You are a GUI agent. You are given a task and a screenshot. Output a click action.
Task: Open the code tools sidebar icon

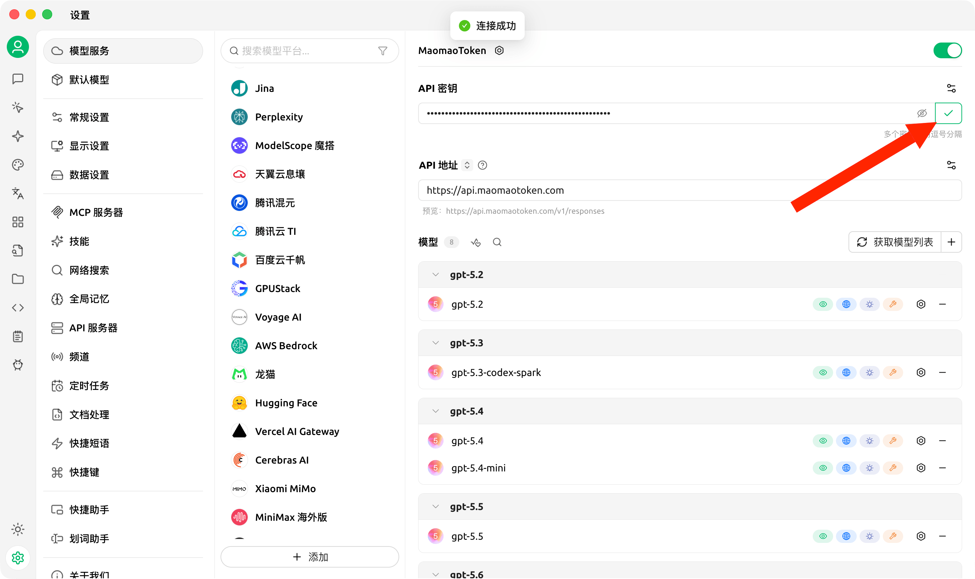click(18, 308)
